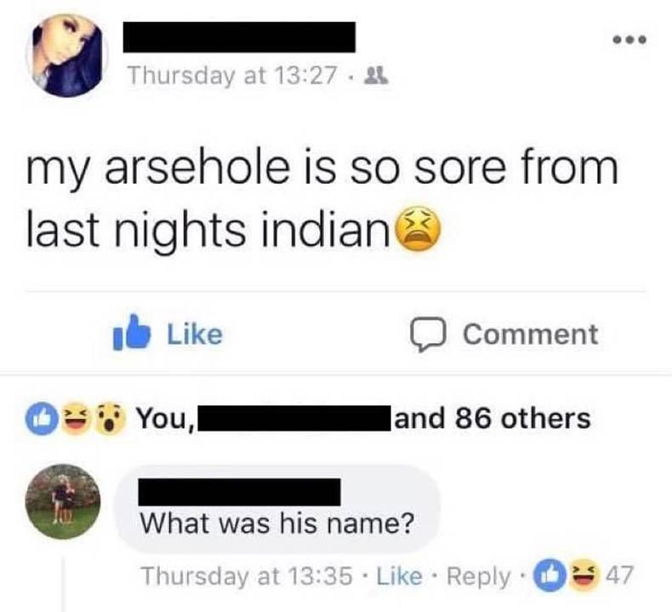672x612 pixels.
Task: Open the commenter's profile picture
Action: (x=63, y=501)
